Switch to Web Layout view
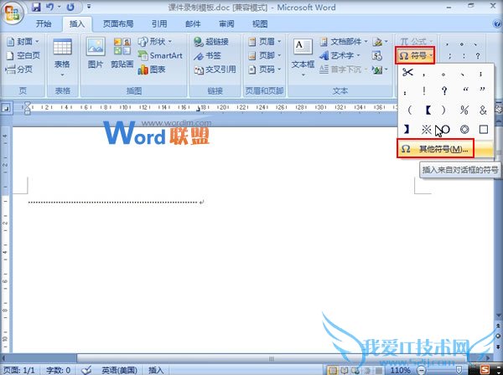 [x=355, y=371]
